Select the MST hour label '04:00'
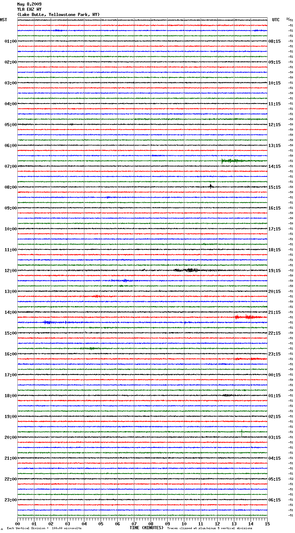Screen dimensions: 295x533 click(x=11, y=104)
